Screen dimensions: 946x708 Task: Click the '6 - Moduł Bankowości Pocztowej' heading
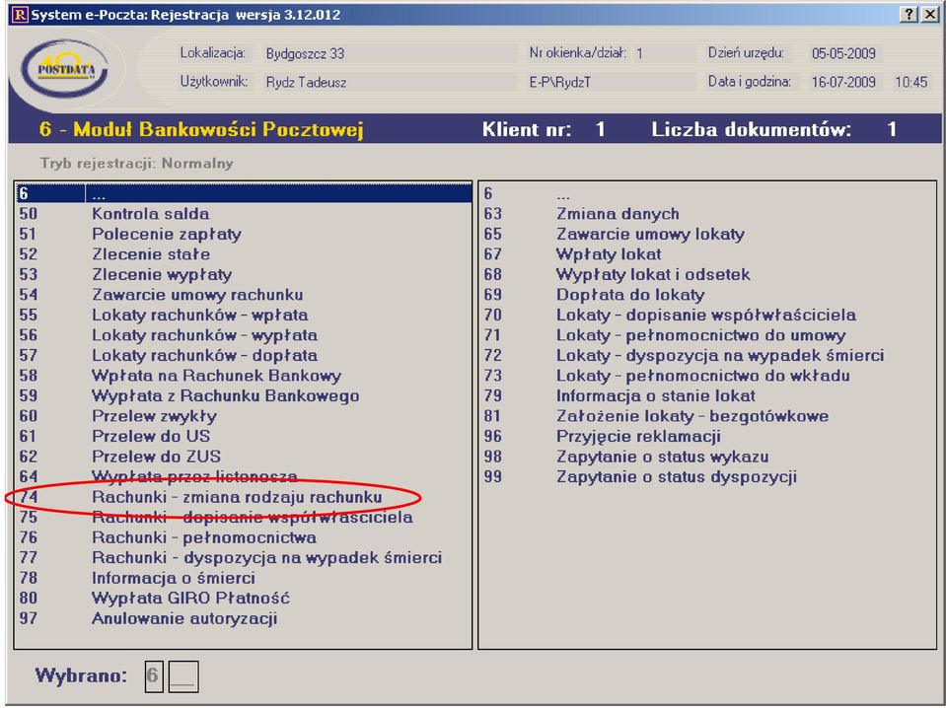tap(201, 129)
